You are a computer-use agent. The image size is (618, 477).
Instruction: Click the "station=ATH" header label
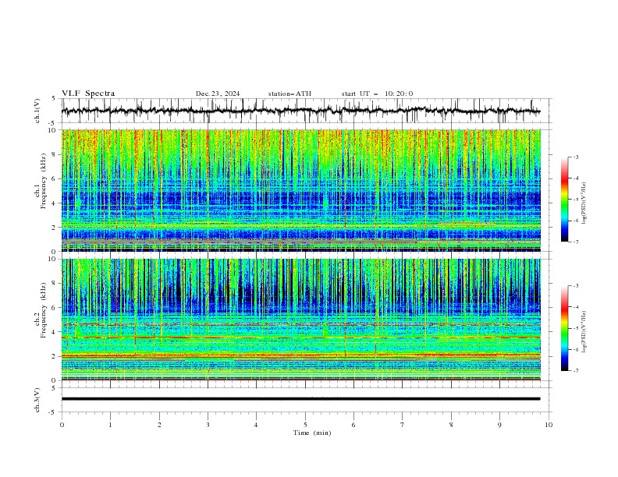tap(289, 94)
